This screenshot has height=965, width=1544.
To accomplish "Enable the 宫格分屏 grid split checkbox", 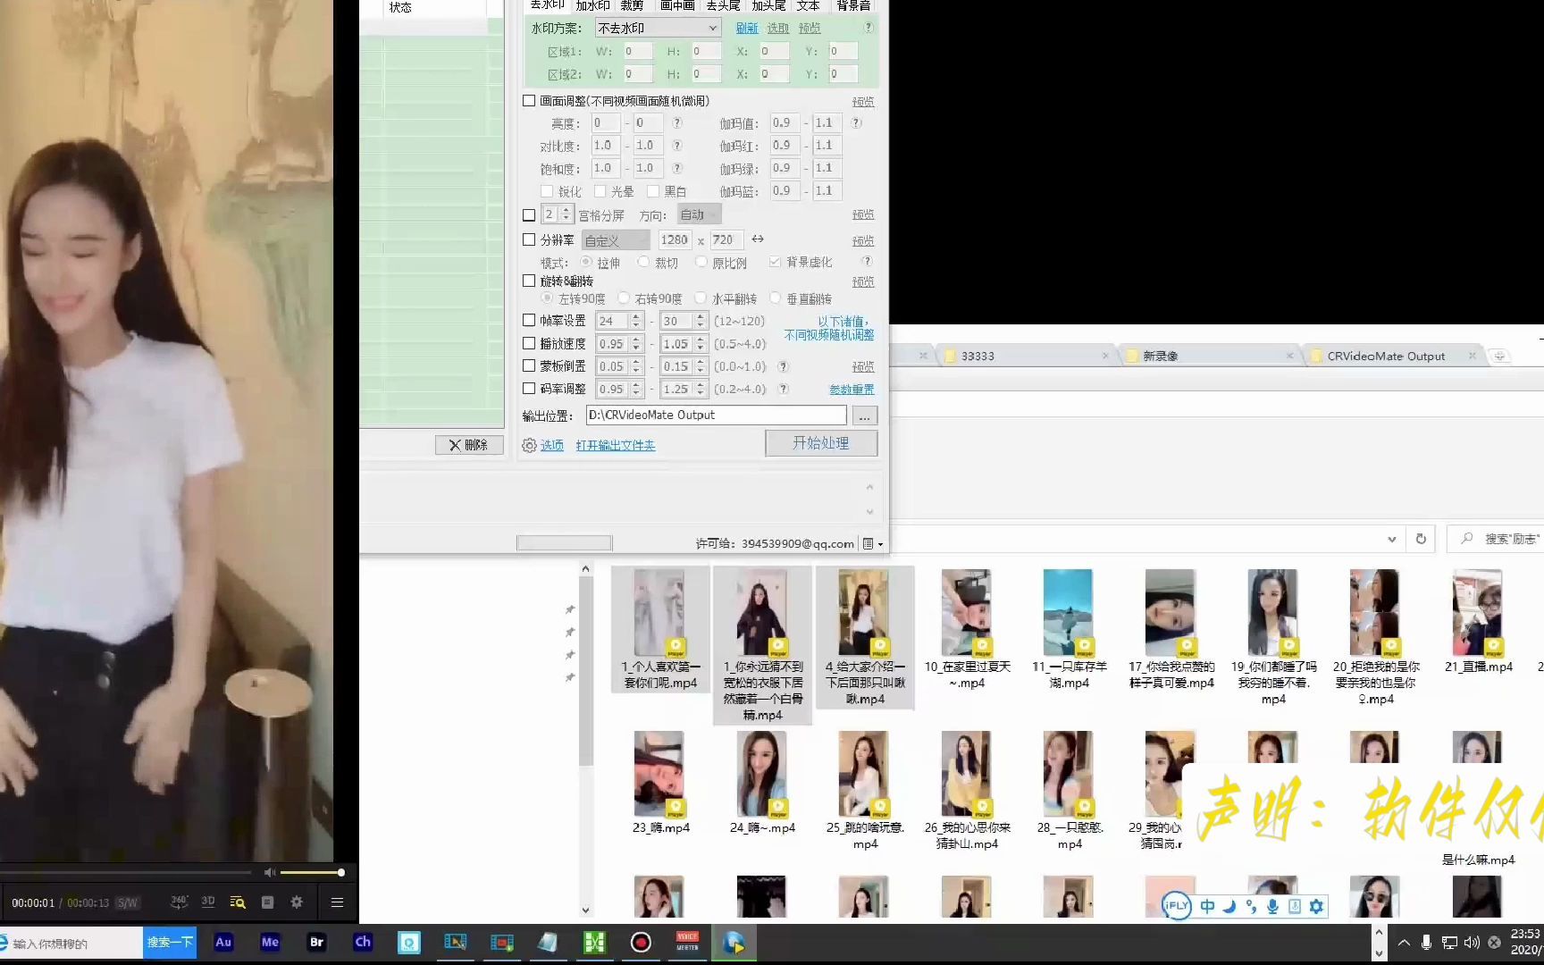I will pos(529,215).
